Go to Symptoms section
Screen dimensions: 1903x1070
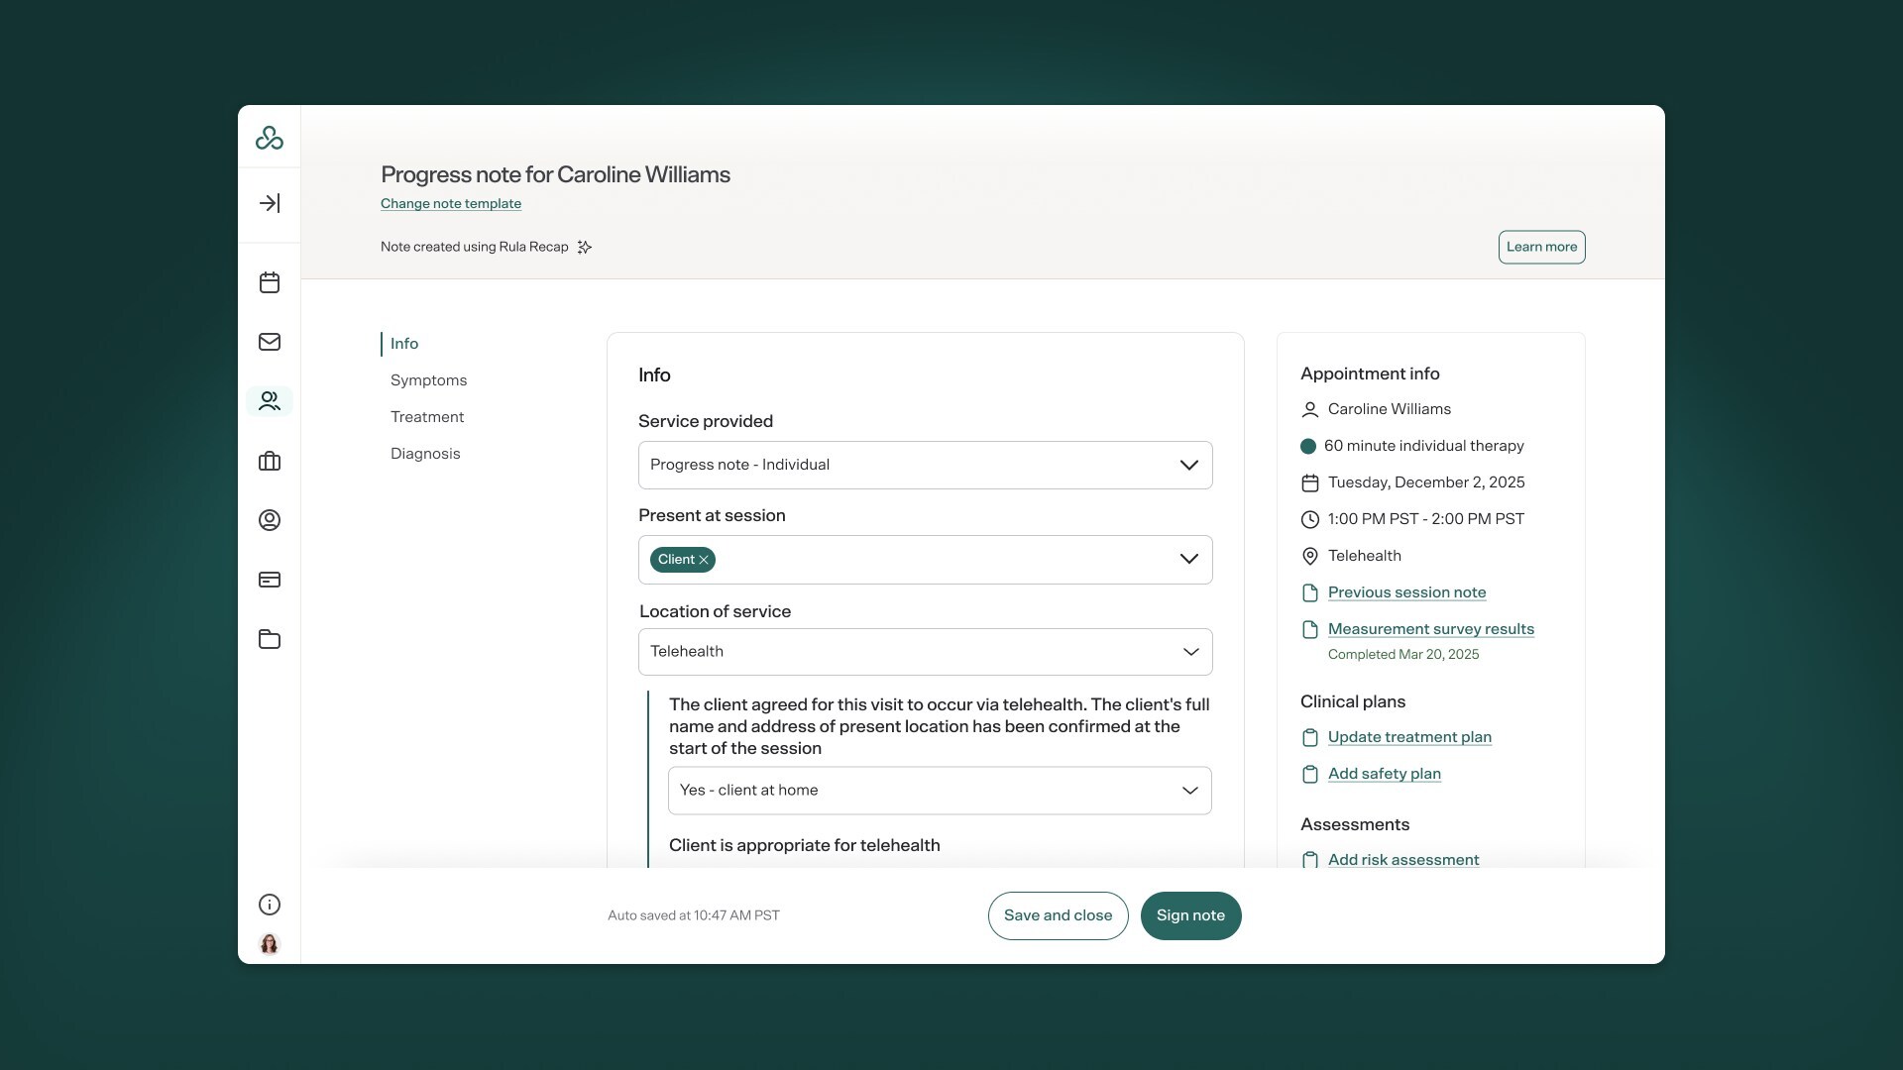tap(428, 380)
